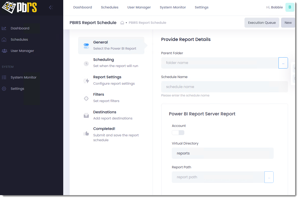The width and height of the screenshot is (299, 199).
Task: Click the PBRS calendar logo icon
Action: click(9, 7)
